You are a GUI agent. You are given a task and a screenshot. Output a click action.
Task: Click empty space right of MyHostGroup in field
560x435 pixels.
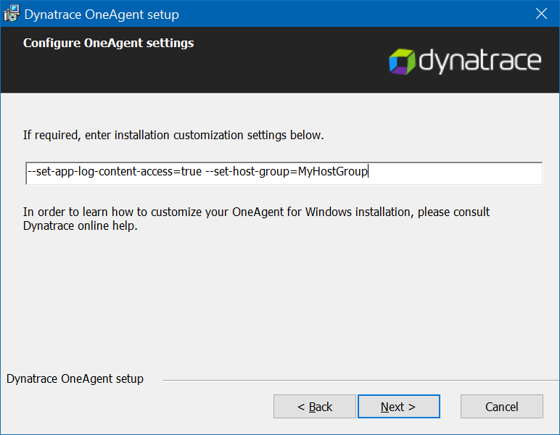click(x=456, y=173)
